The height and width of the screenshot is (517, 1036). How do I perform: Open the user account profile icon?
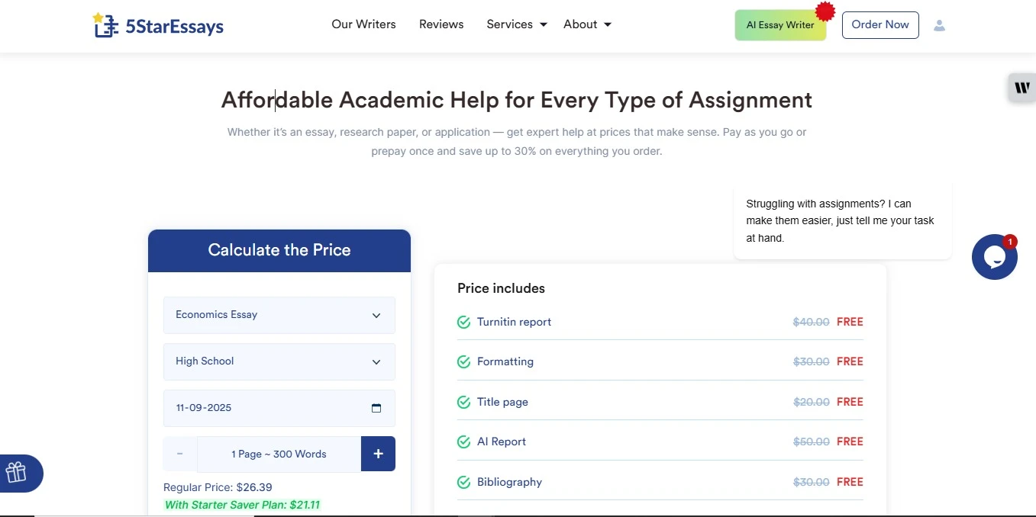(x=939, y=25)
